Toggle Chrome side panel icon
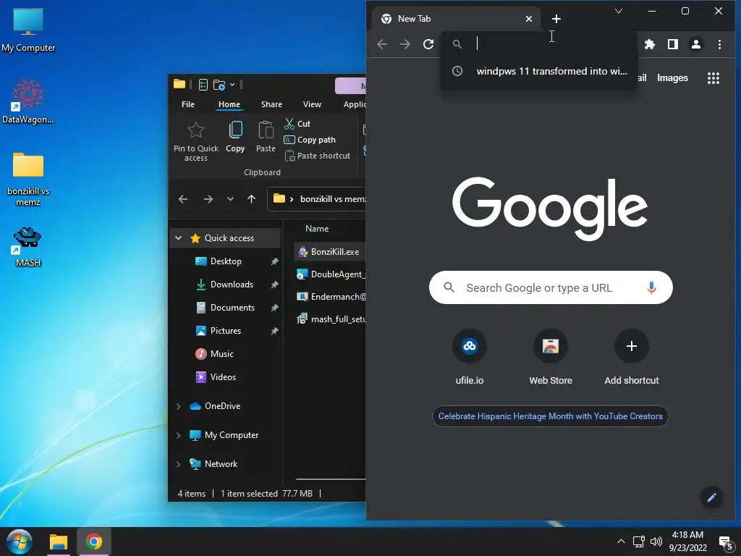741x556 pixels. point(672,44)
